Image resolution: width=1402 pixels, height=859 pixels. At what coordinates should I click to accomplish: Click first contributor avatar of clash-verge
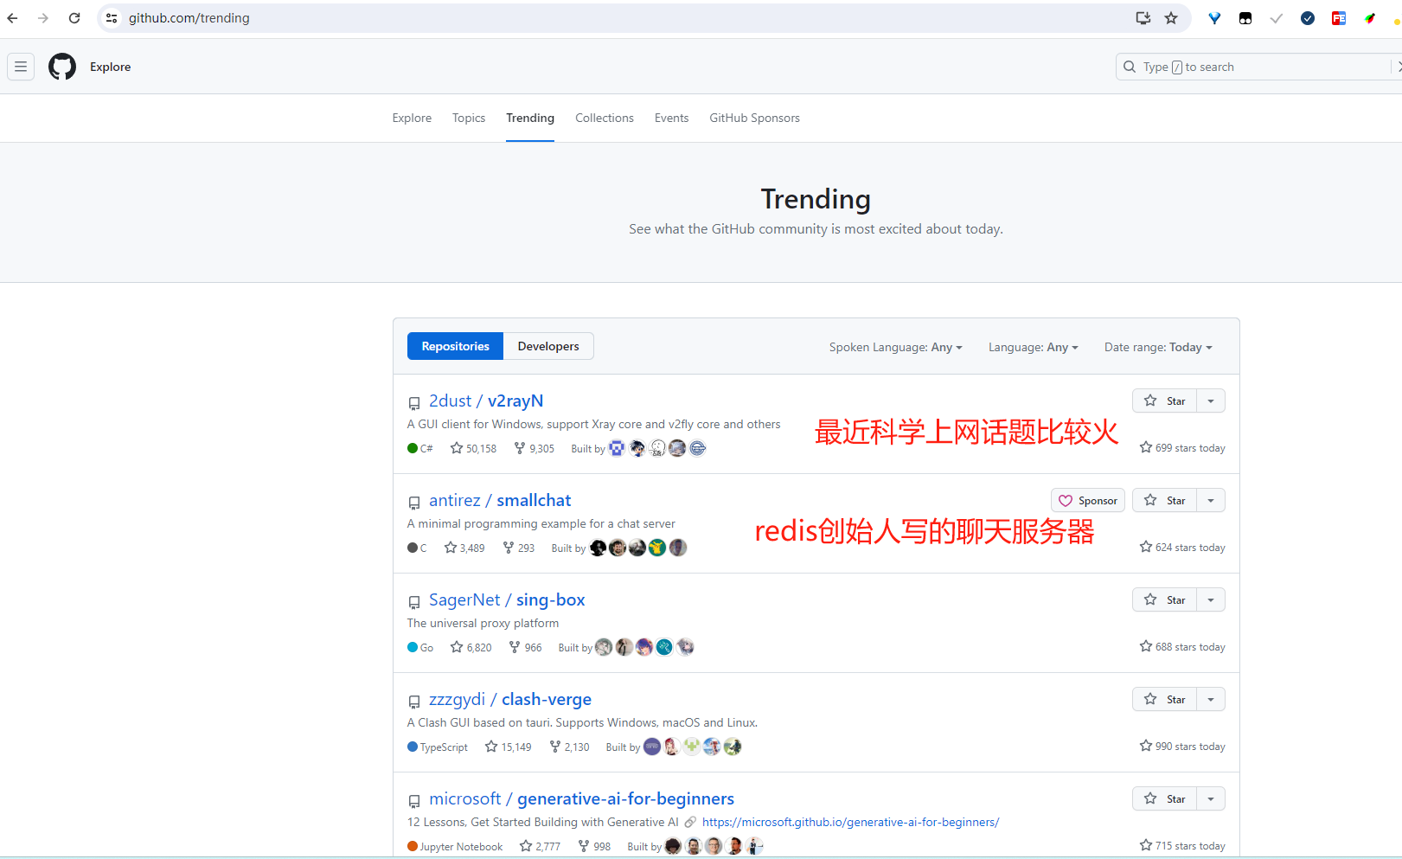point(652,747)
